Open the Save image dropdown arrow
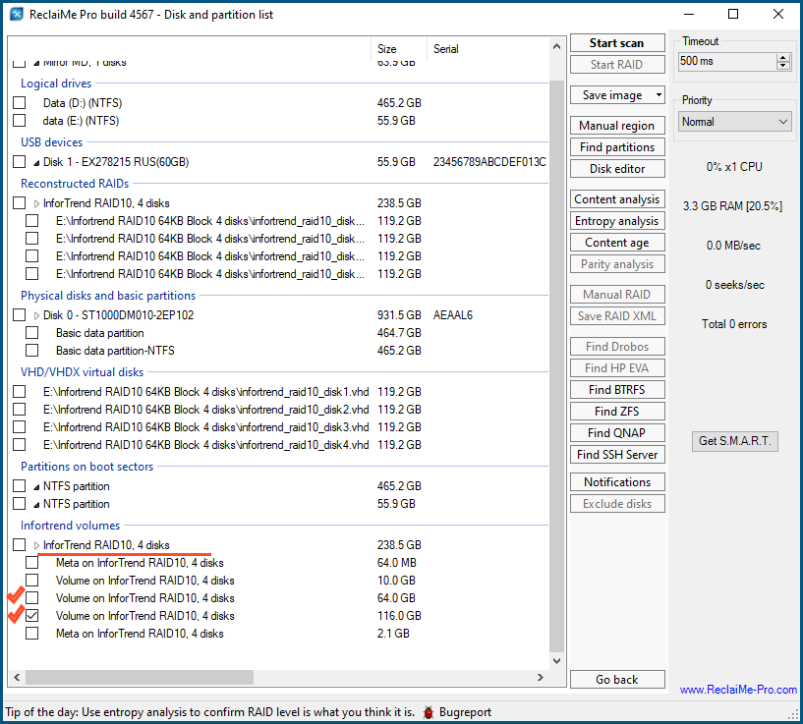This screenshot has height=724, width=803. pos(659,95)
